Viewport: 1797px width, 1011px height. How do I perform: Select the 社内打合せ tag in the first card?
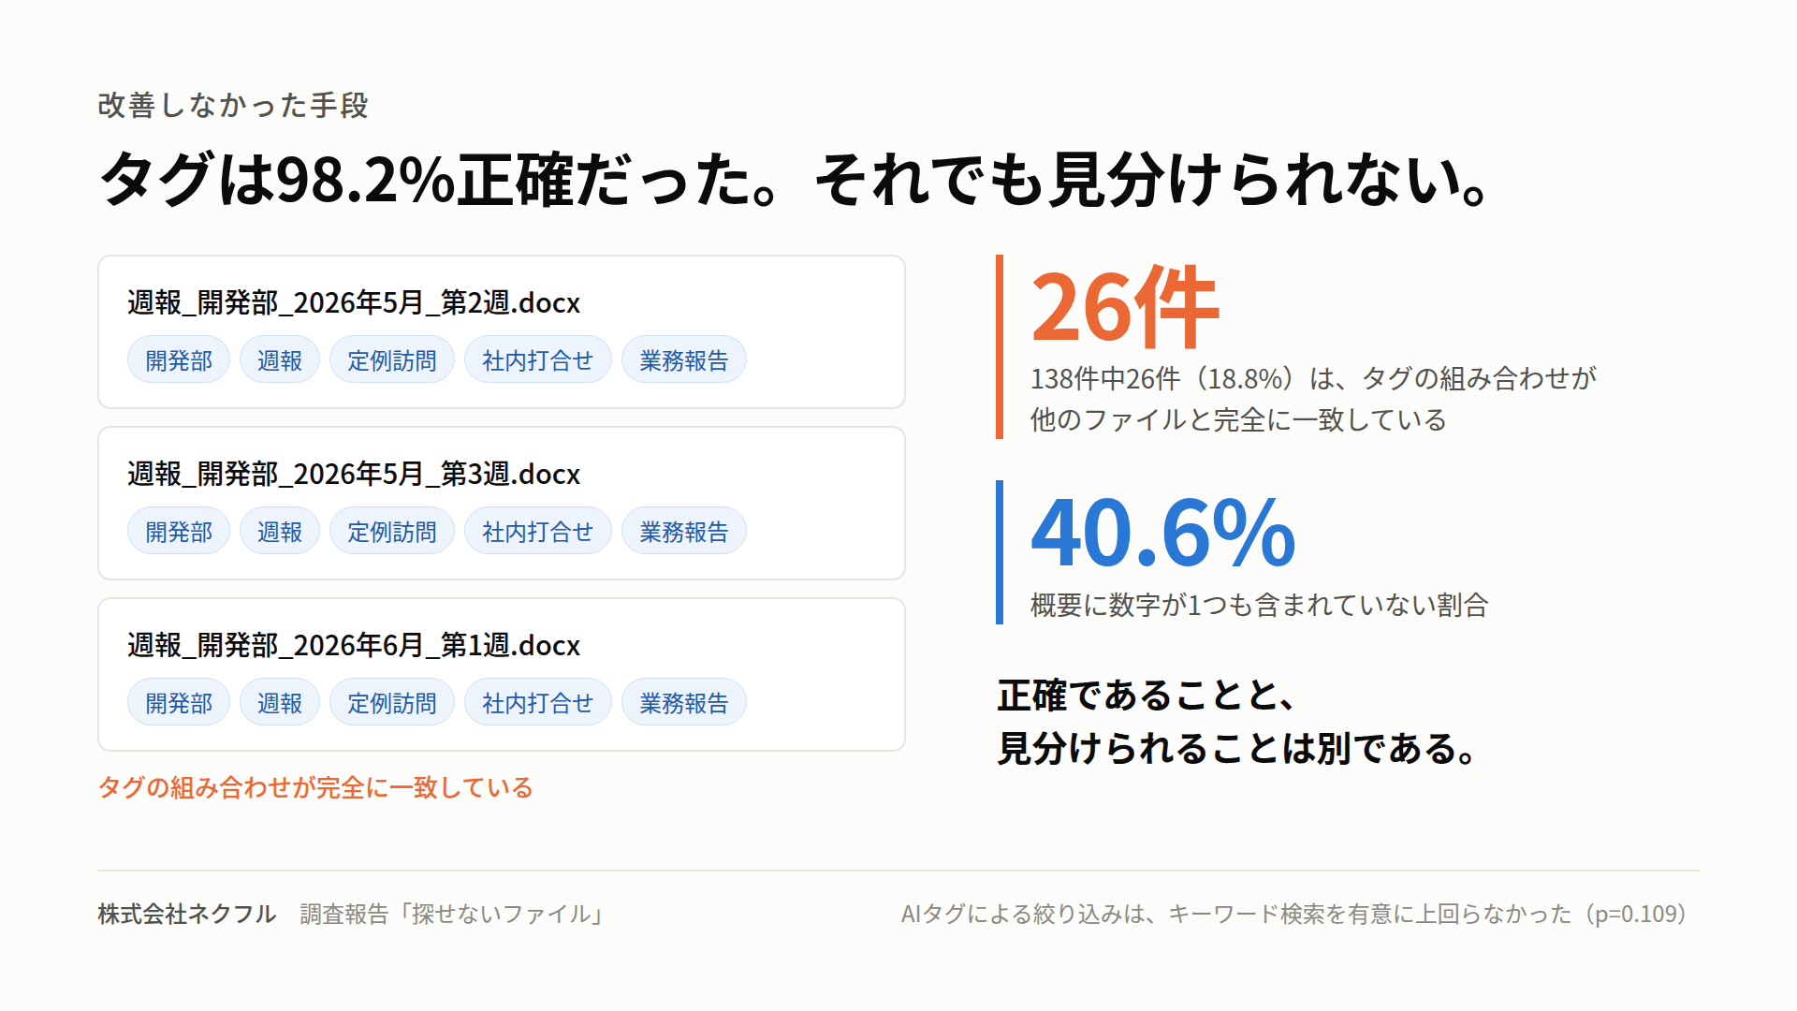(538, 359)
